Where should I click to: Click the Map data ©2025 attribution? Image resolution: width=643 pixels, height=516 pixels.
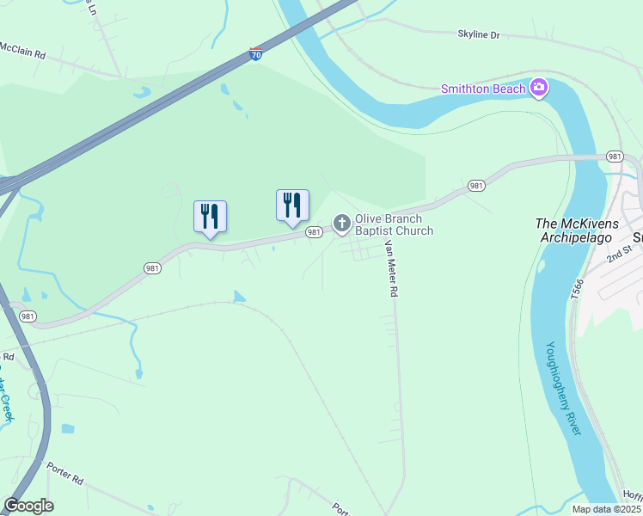[x=607, y=509]
